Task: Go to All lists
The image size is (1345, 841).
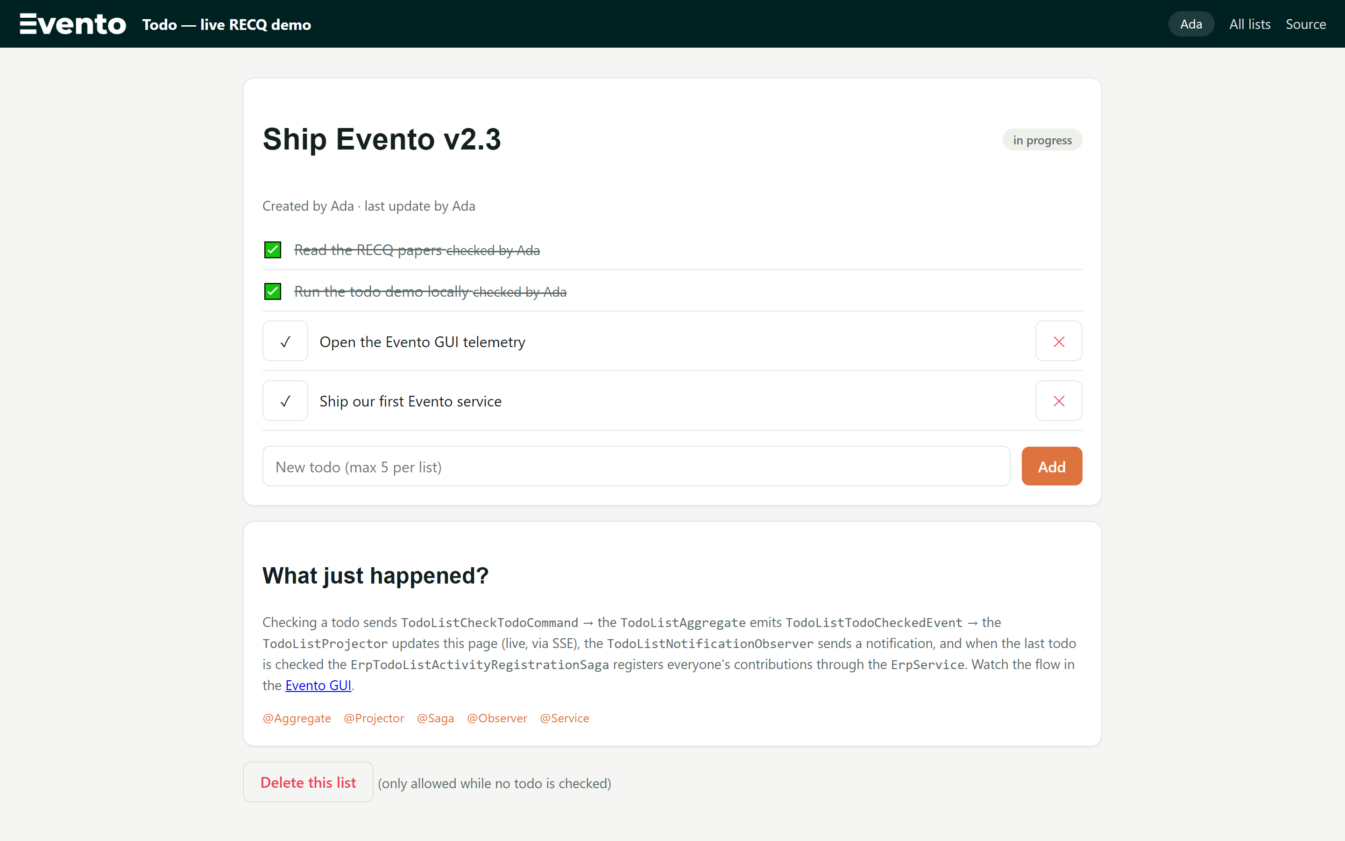Action: pyautogui.click(x=1249, y=24)
